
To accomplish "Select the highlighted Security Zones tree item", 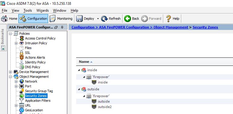I will point(36,96).
